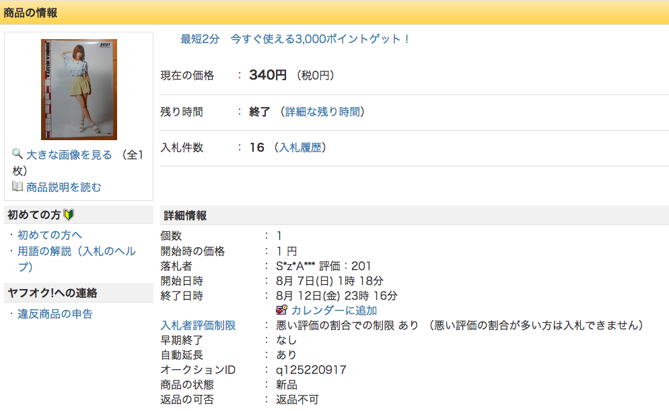This screenshot has width=669, height=411.
Task: Click the auction ID q125220917
Action: (311, 370)
